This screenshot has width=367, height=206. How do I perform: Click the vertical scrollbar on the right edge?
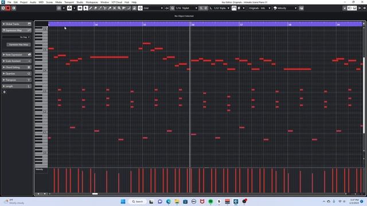[x=364, y=96]
